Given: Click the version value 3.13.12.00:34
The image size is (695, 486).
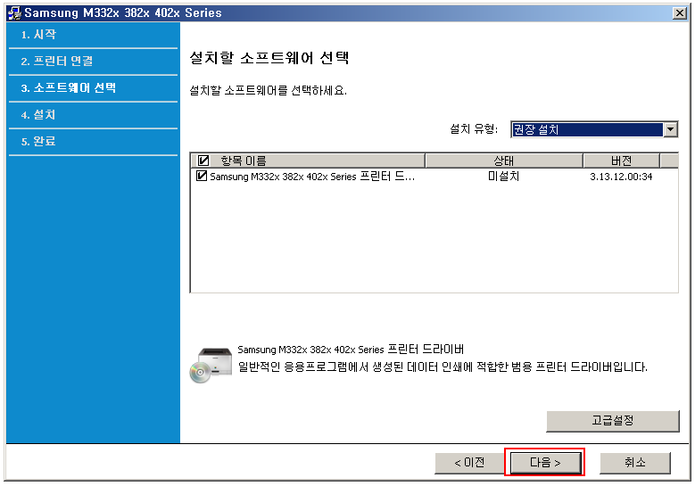Looking at the screenshot, I should 621,177.
